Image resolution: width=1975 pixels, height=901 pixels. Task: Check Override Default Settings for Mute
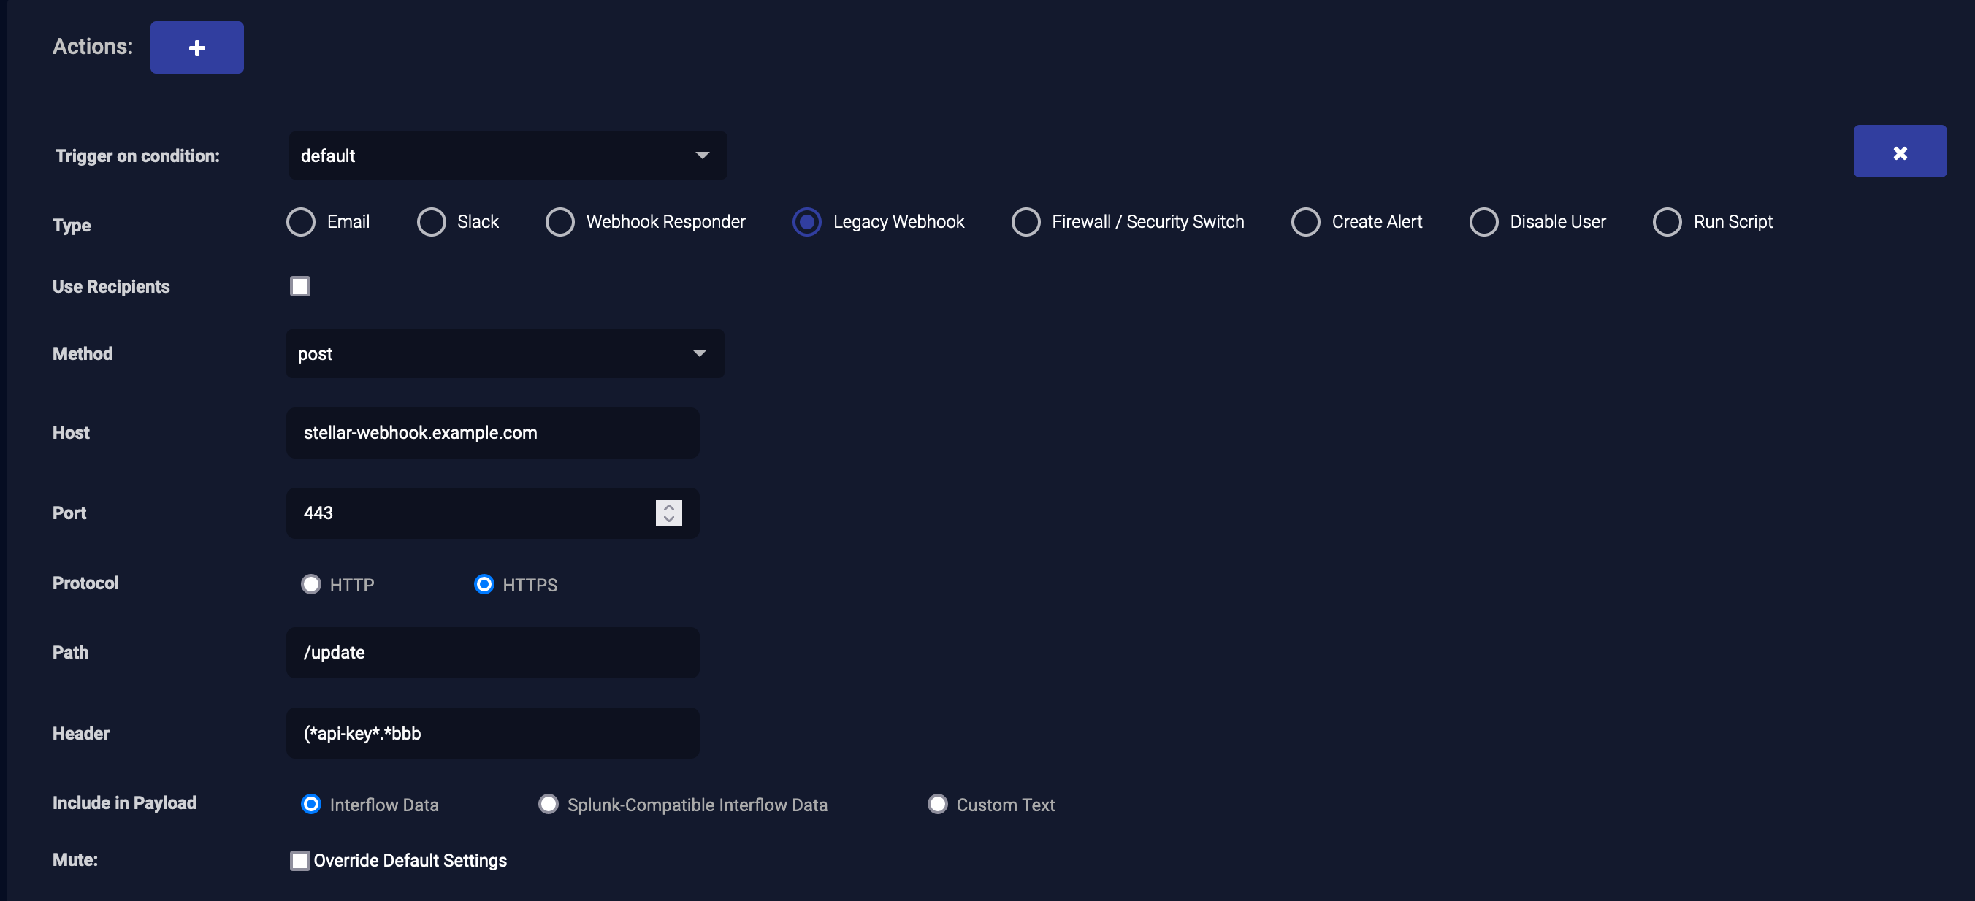[x=299, y=859]
